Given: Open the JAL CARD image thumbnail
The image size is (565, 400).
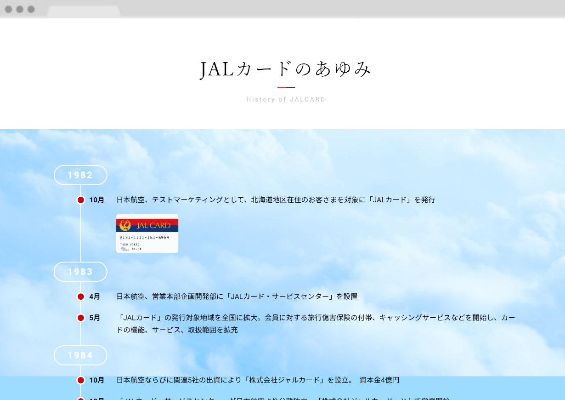Looking at the screenshot, I should (x=147, y=234).
